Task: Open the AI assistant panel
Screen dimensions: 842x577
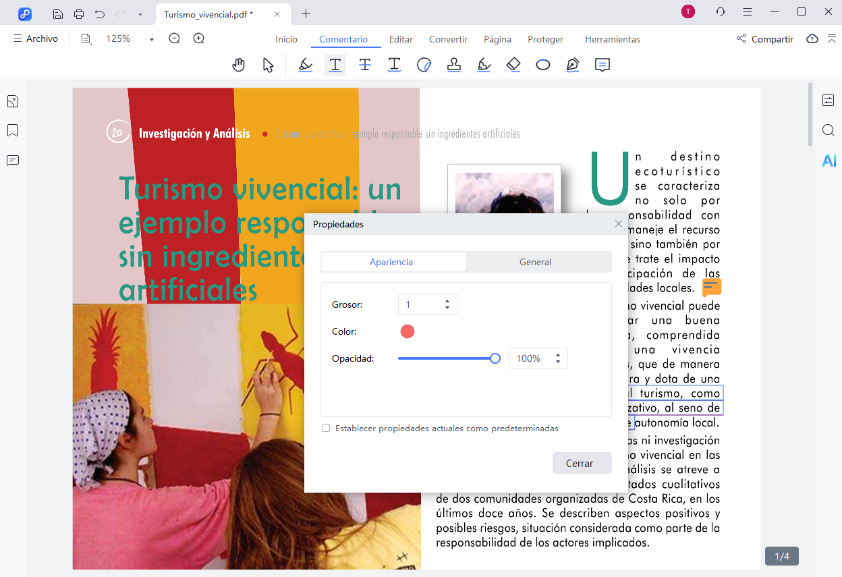Action: 829,161
